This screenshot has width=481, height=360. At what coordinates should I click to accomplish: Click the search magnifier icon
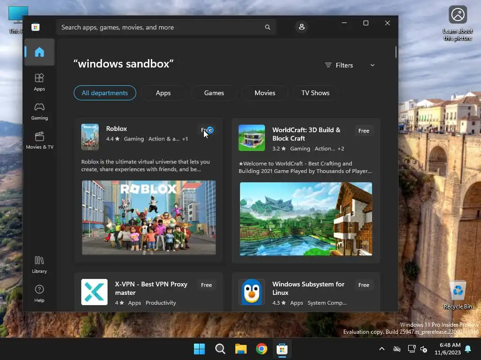pos(267,27)
